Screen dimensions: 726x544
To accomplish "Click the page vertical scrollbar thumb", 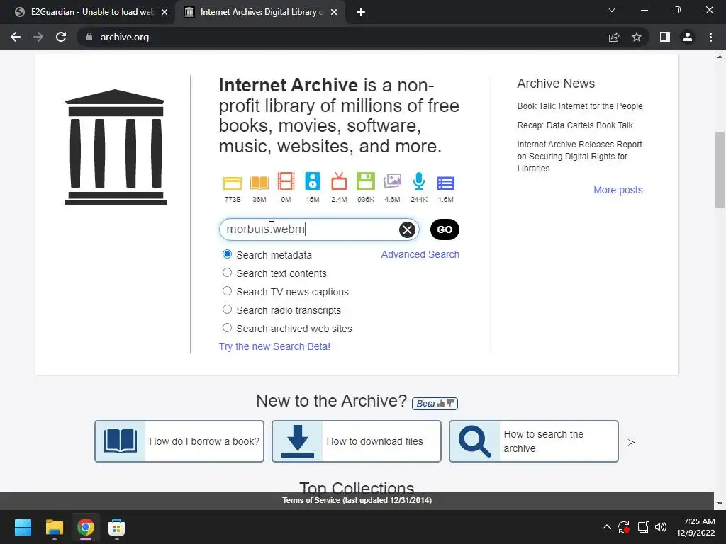I will (x=720, y=169).
